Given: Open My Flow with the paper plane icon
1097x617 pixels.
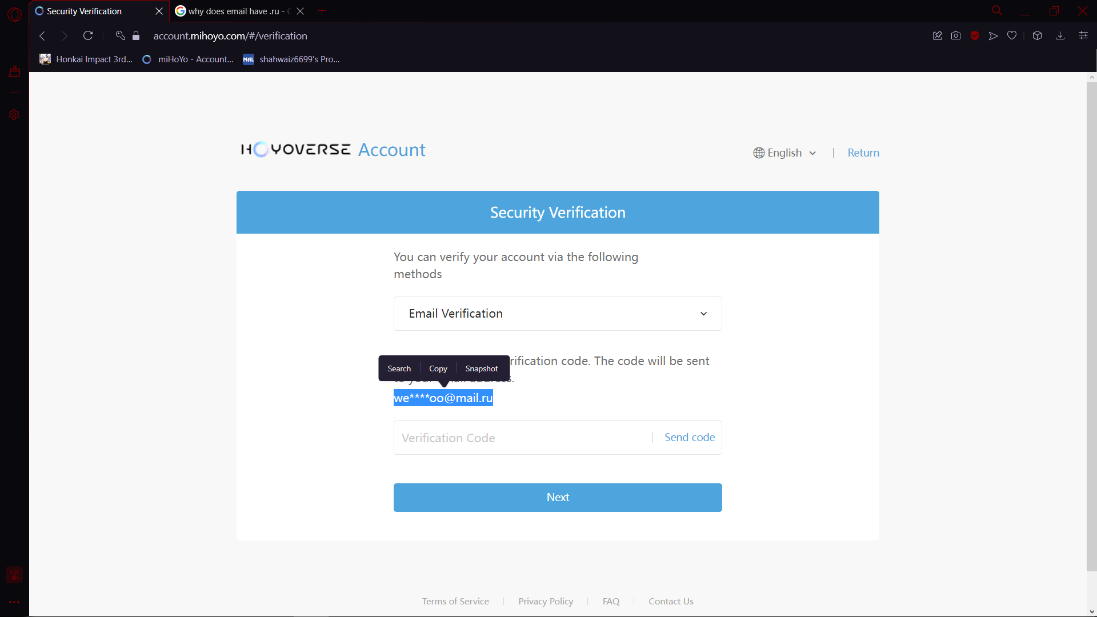Looking at the screenshot, I should click(x=994, y=35).
